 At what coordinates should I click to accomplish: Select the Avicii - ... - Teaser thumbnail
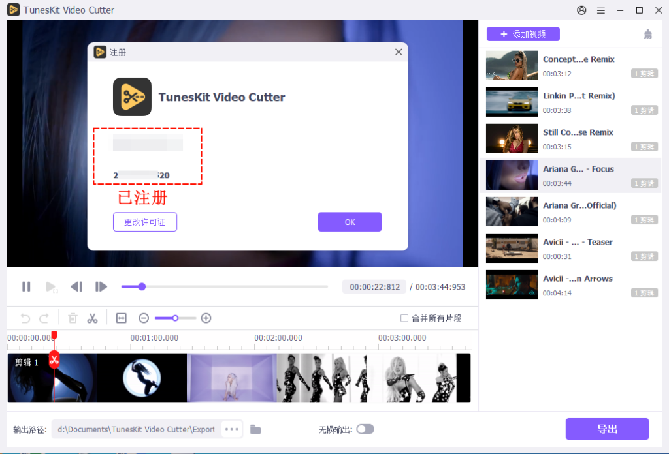[x=512, y=249]
